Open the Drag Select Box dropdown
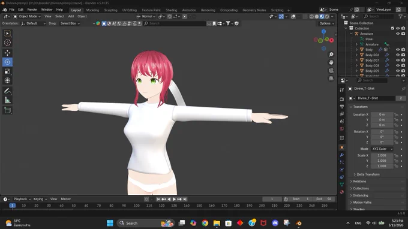The height and width of the screenshot is (229, 408). pyautogui.click(x=70, y=23)
